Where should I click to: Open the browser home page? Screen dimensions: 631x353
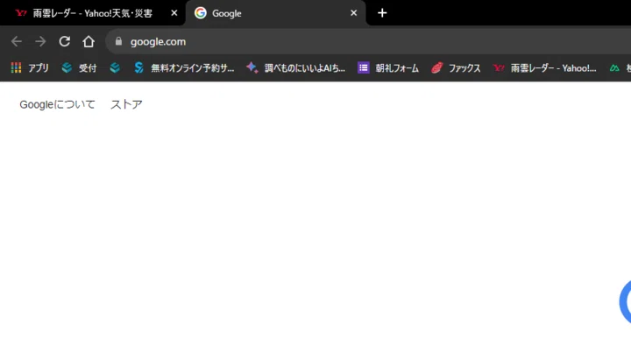tap(89, 41)
